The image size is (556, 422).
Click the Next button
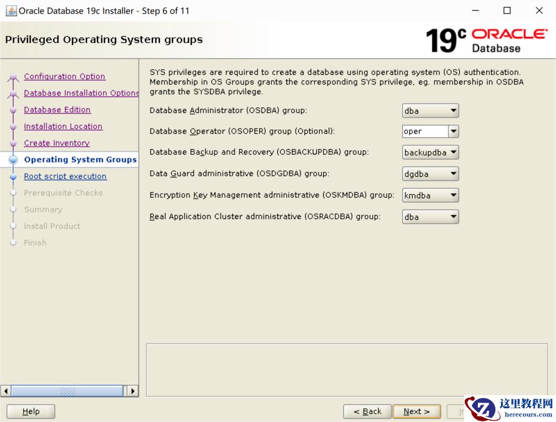(417, 411)
